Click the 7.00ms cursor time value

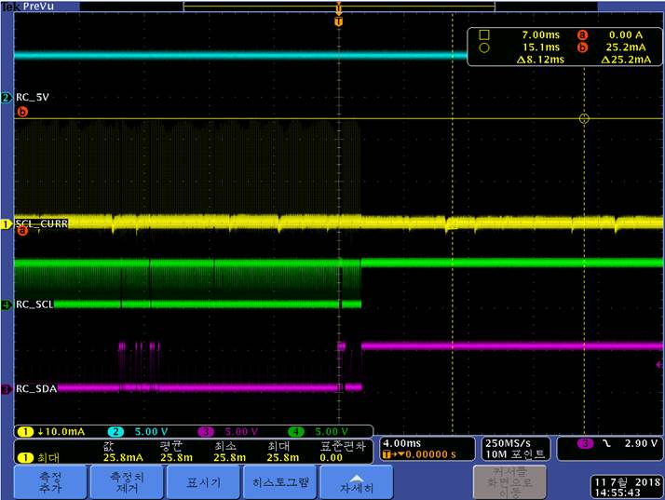click(x=541, y=34)
